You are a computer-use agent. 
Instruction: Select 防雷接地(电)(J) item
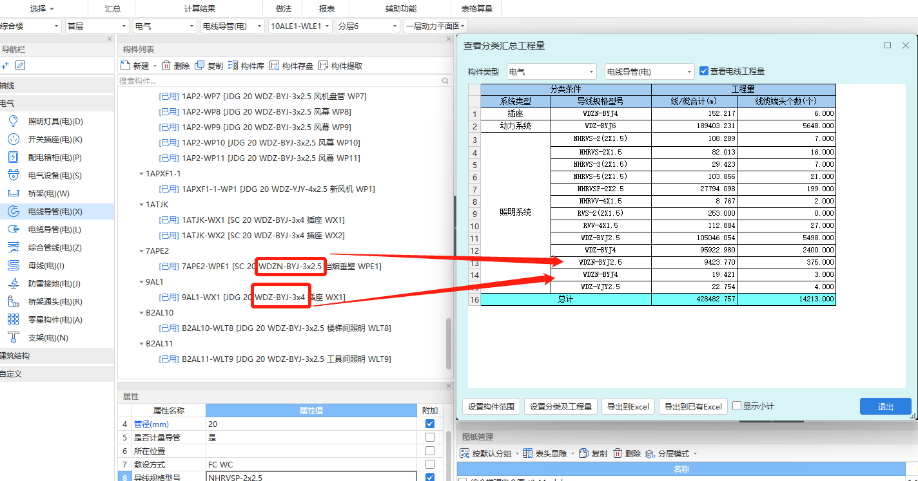pos(55,283)
